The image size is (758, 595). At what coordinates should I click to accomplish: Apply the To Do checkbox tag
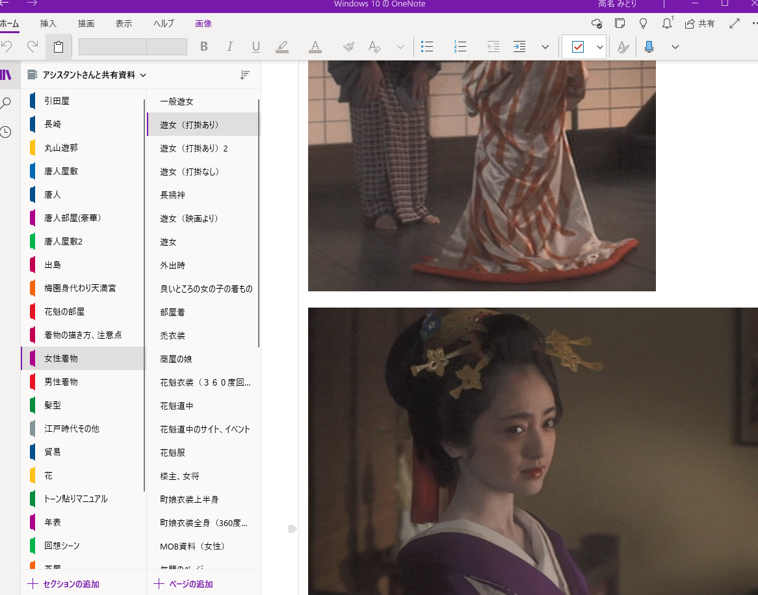coord(578,47)
